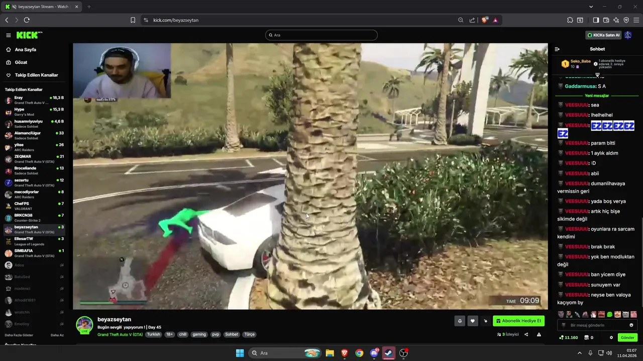The width and height of the screenshot is (643, 361).
Task: Jump to Yeni mesajlar divider
Action: coord(597,96)
